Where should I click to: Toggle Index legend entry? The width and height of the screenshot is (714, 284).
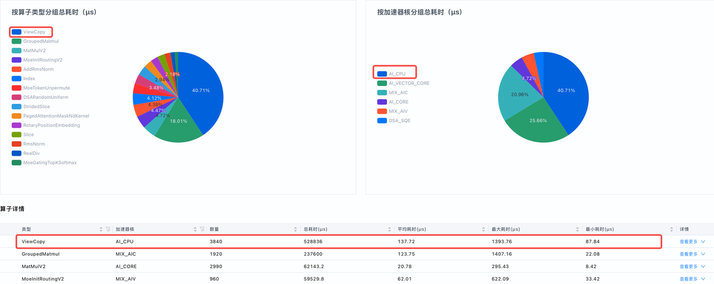click(x=23, y=79)
